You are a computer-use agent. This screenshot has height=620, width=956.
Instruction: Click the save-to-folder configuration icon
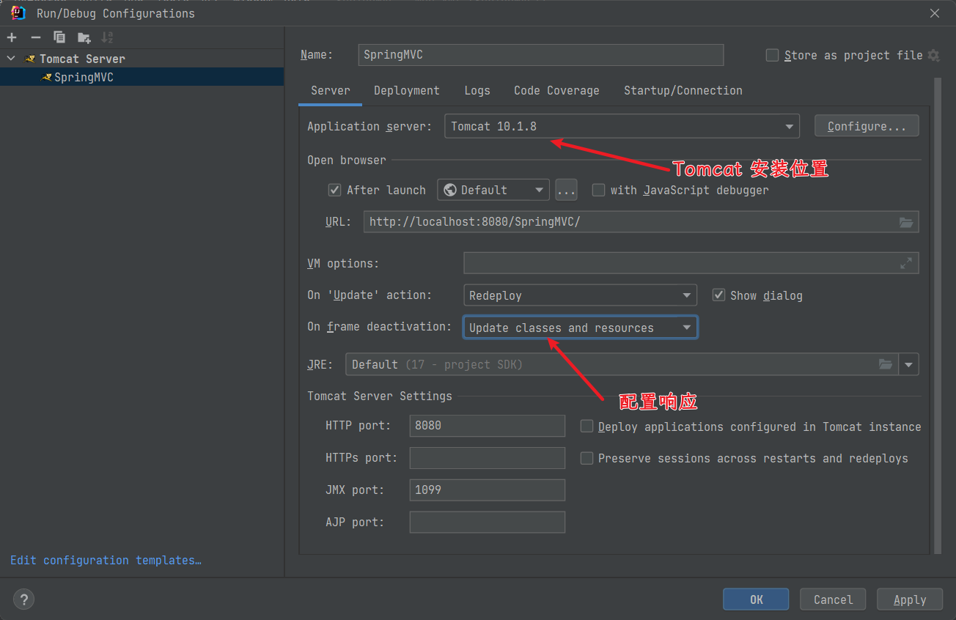(84, 37)
